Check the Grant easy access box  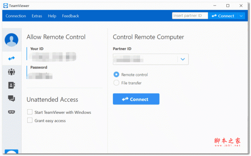30,120
